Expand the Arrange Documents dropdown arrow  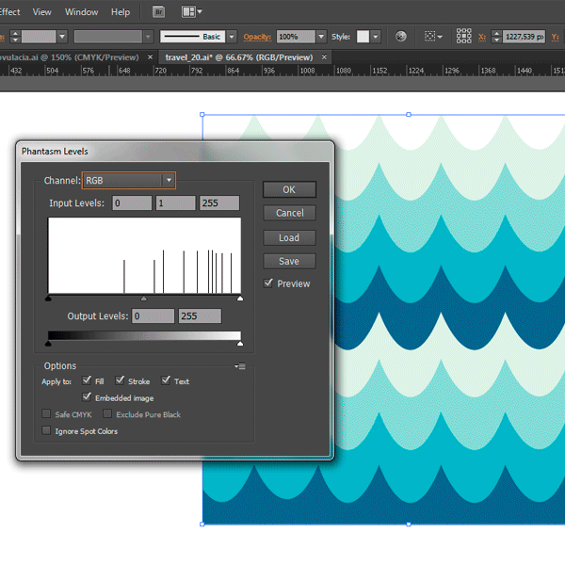tap(200, 12)
